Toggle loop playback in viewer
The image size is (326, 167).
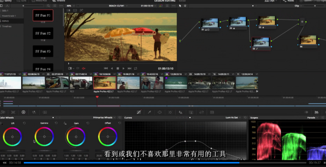coord(135,68)
